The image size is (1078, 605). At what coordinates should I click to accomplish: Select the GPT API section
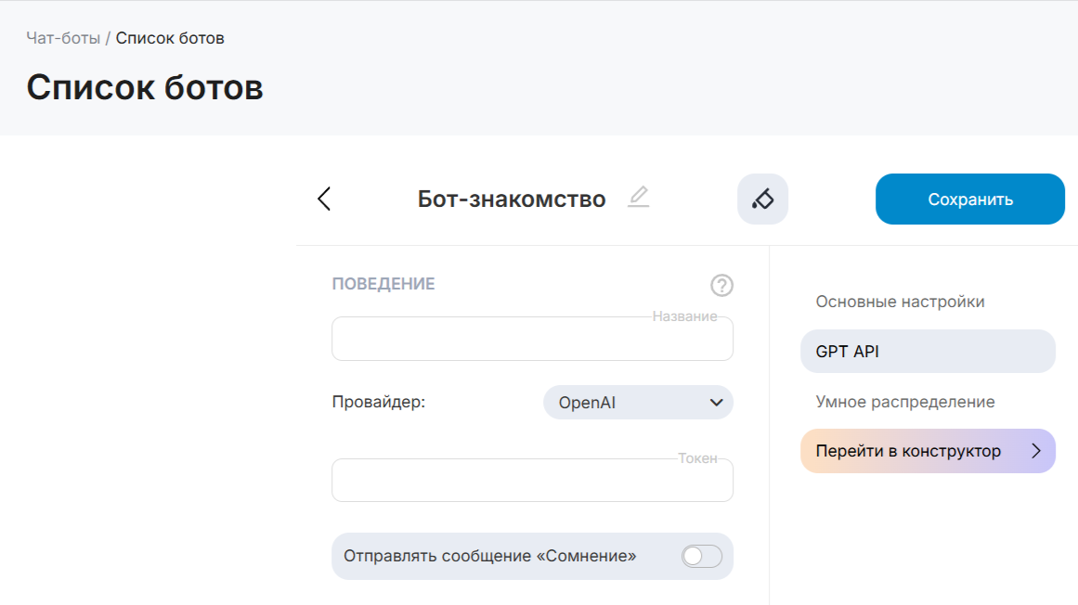(x=927, y=352)
